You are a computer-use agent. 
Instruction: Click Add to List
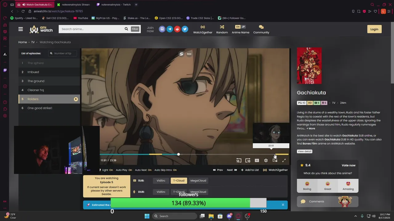click(250, 170)
